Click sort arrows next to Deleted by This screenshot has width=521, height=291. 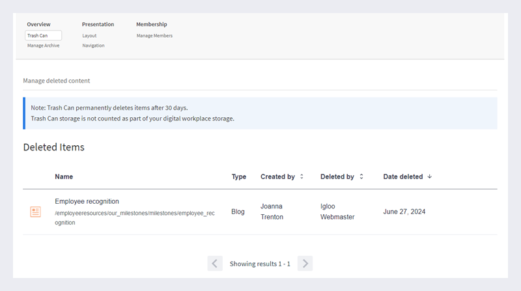click(x=361, y=176)
